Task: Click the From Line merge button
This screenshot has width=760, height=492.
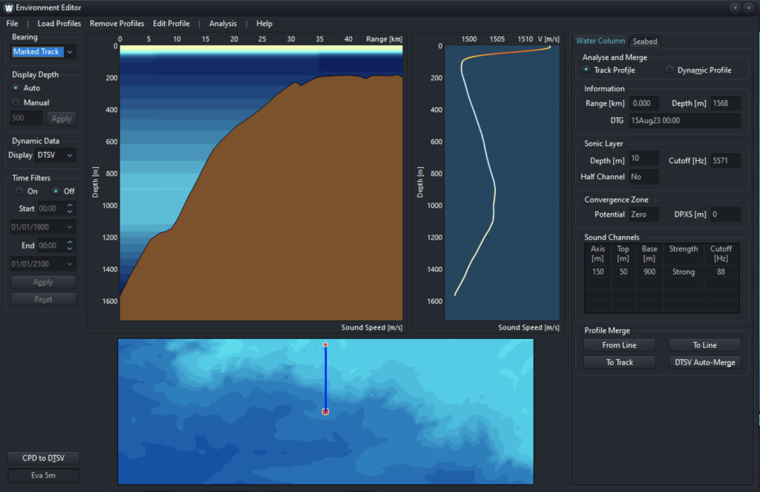Action: point(619,344)
